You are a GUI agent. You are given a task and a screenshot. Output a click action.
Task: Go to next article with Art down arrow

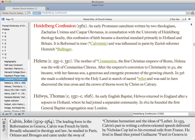tap(10, 114)
